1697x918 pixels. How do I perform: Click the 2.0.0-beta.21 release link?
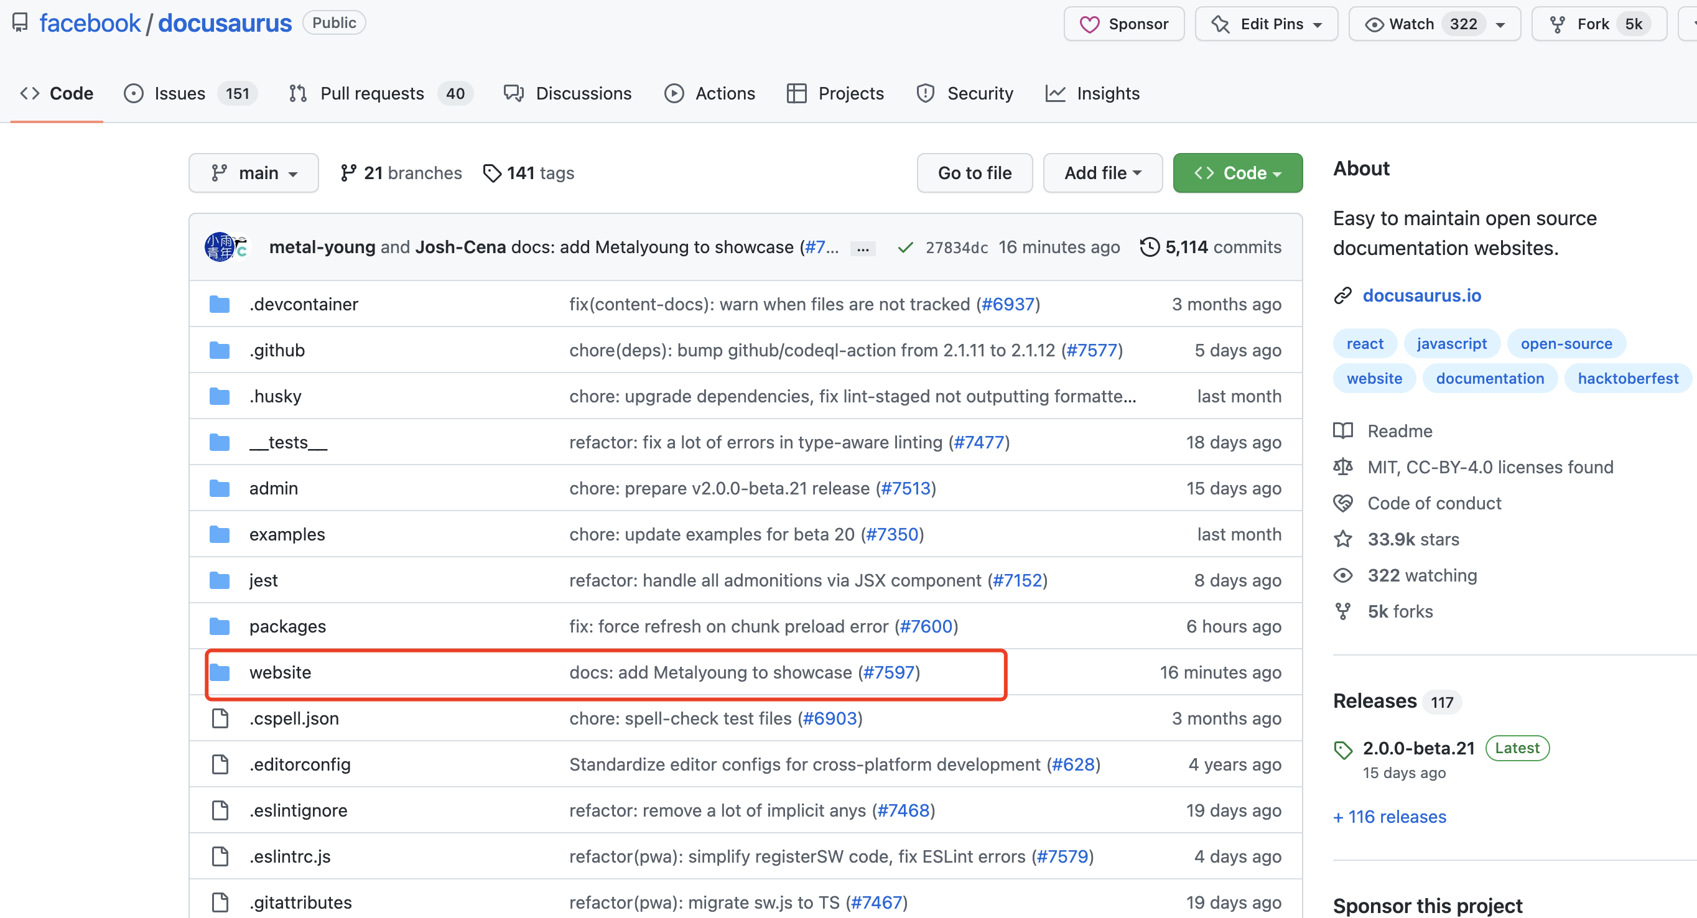coord(1418,748)
